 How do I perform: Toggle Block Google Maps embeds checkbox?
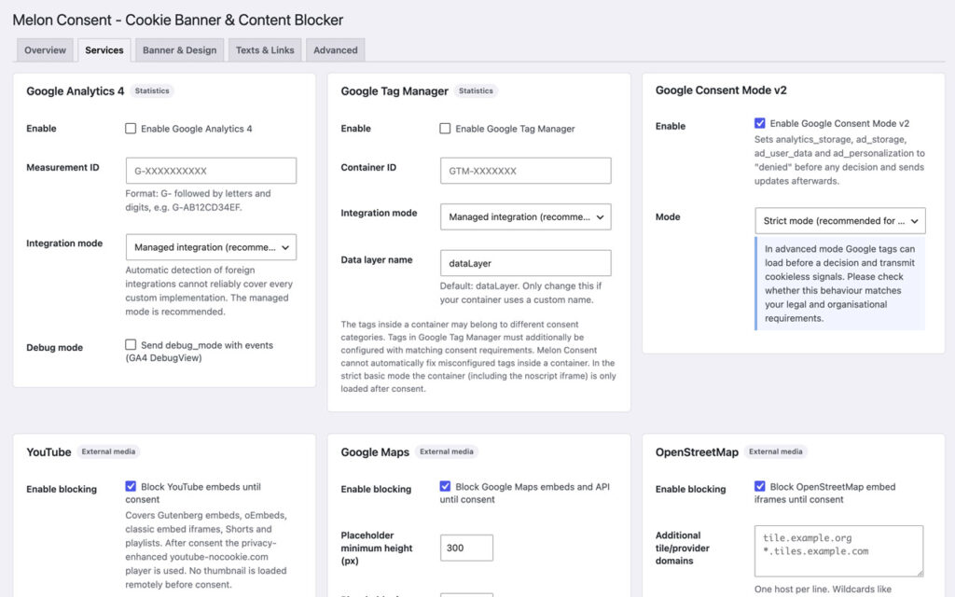point(445,486)
